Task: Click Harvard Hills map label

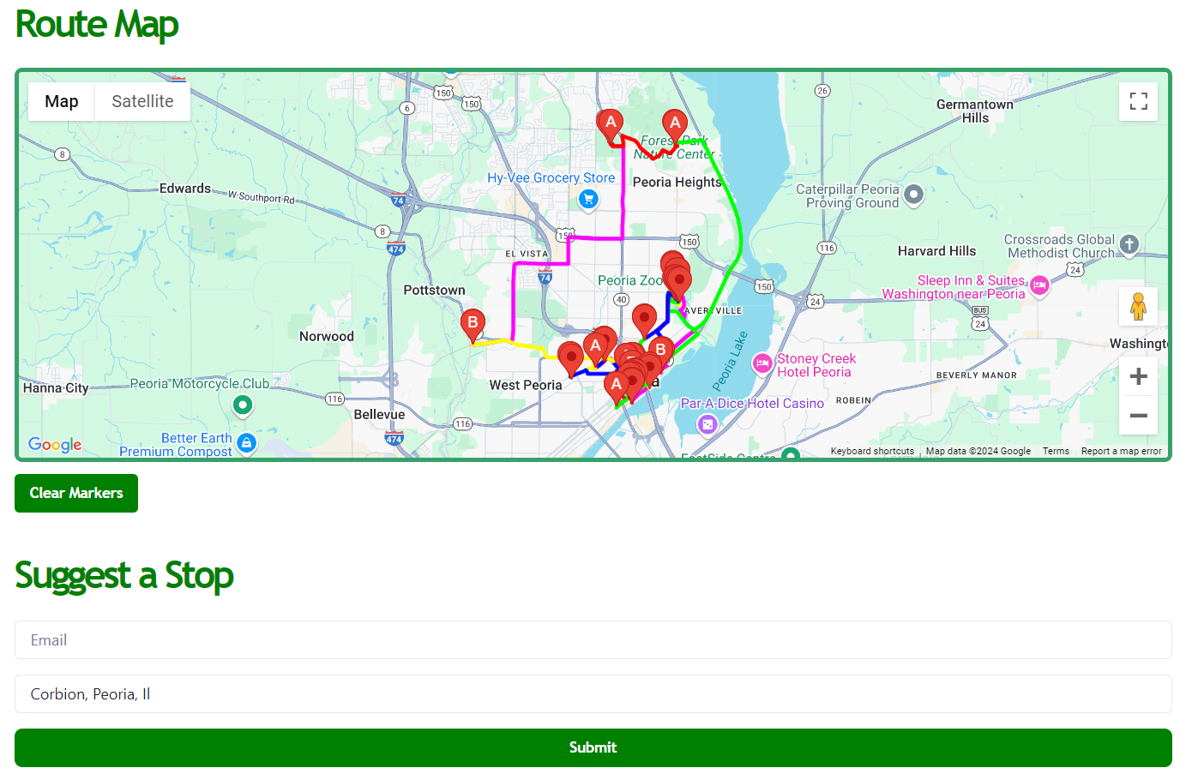Action: pos(936,251)
